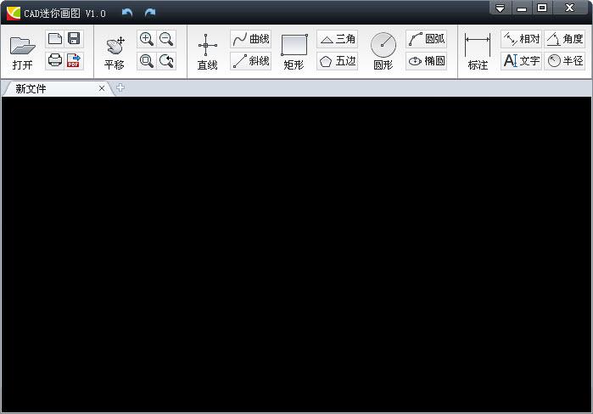Print the drawing using the printer icon

point(55,60)
